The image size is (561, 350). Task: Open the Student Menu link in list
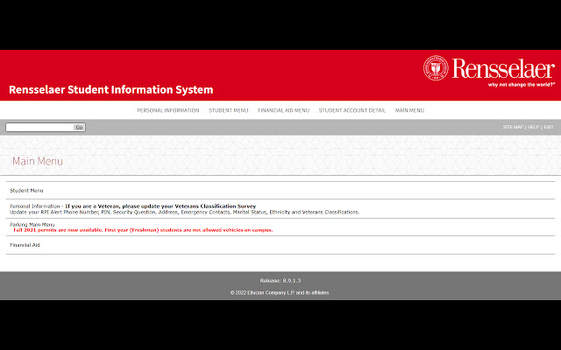tap(26, 191)
